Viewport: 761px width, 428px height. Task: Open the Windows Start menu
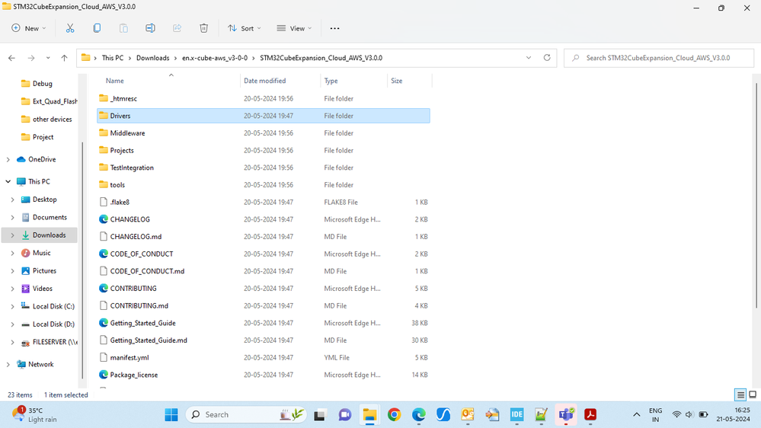coord(171,414)
